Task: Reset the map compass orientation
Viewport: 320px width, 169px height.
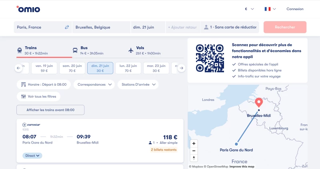Action: [x=194, y=158]
